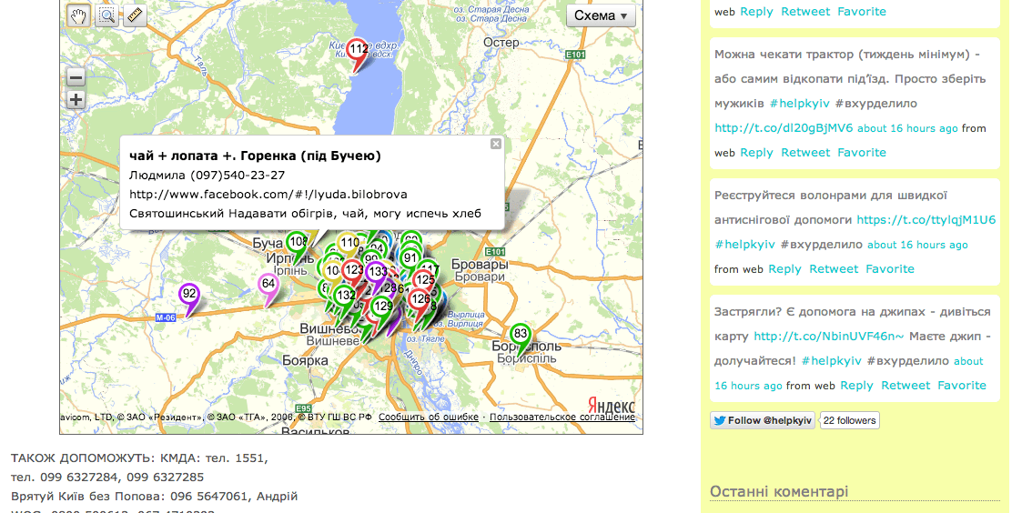The width and height of the screenshot is (1032, 513).
Task: Open Пользовательское соглашение link
Action: 562,417
